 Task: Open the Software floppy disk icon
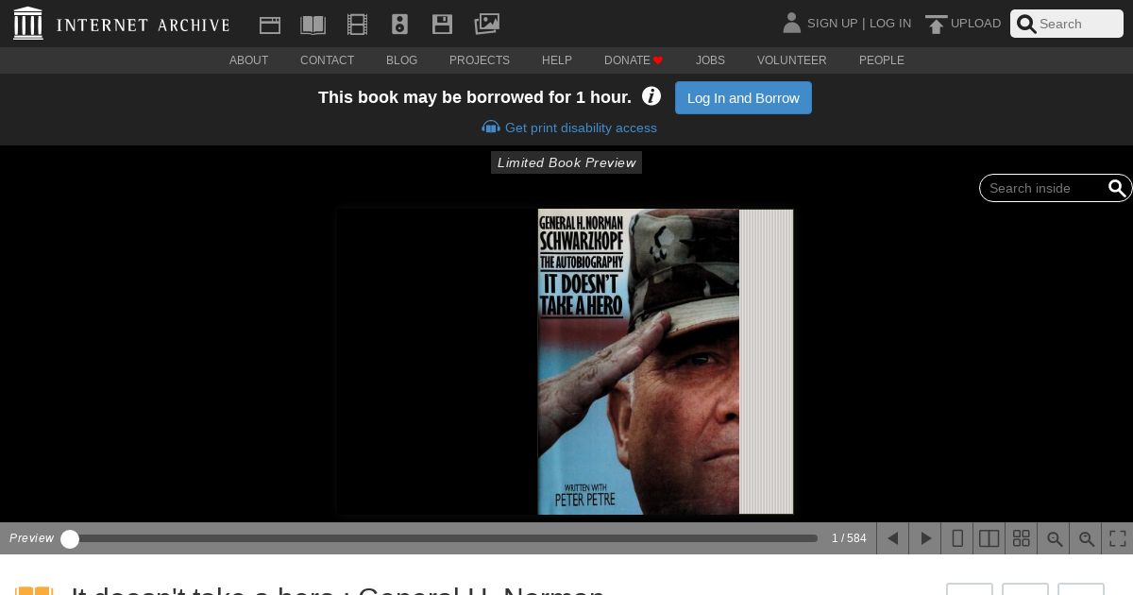coord(442,25)
